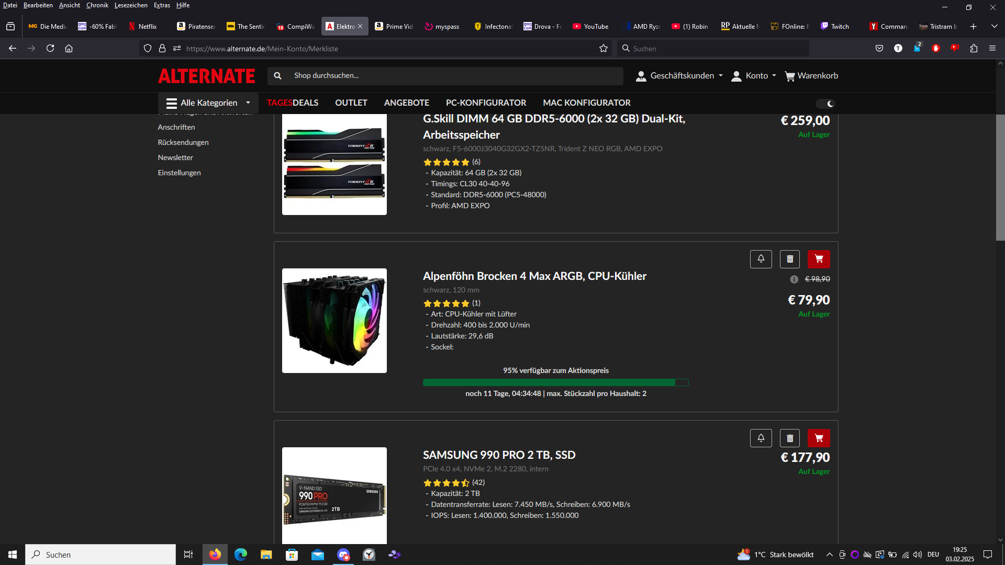Set price alert bell for Alpenföhn cooler

[x=761, y=259]
